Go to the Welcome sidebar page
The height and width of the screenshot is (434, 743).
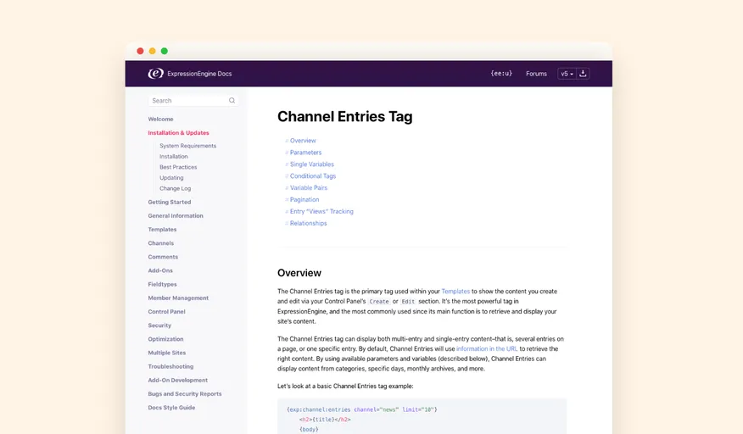point(160,120)
